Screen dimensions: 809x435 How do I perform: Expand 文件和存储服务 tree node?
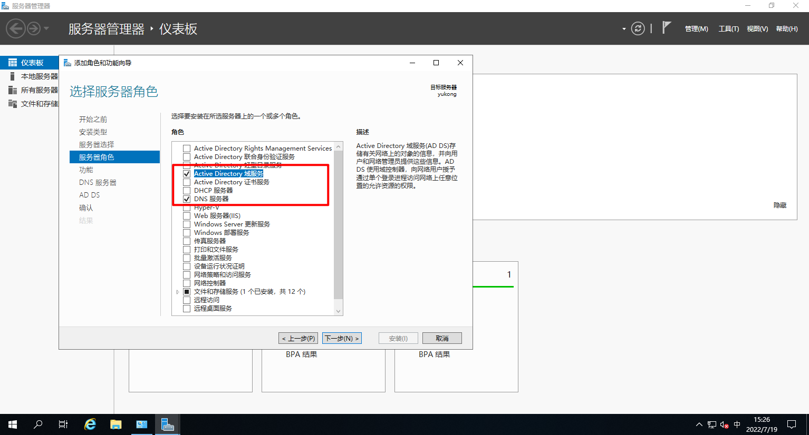coord(178,292)
